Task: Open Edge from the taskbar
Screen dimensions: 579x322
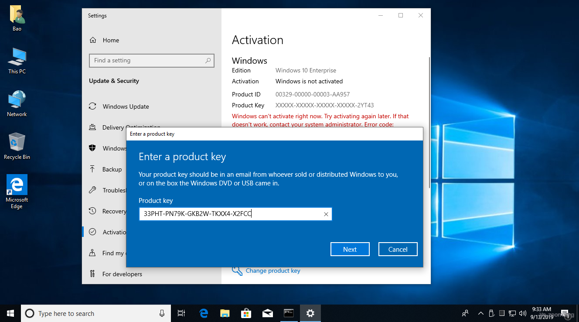Action: pyautogui.click(x=204, y=313)
